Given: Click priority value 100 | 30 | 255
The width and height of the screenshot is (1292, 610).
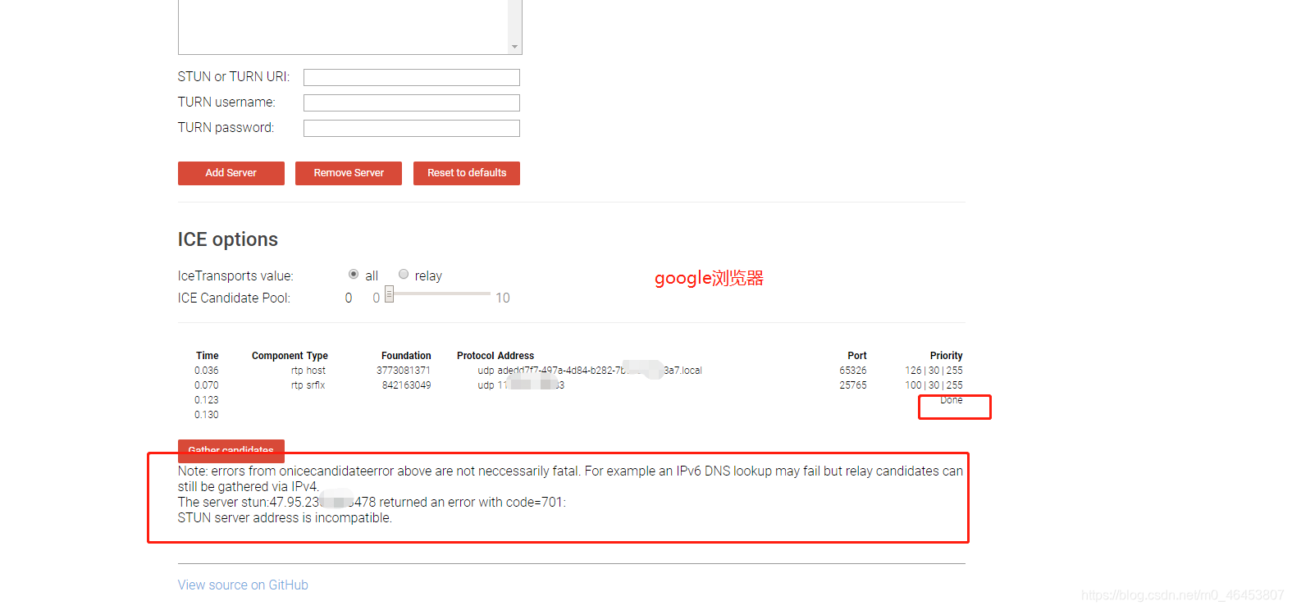Looking at the screenshot, I should click(x=934, y=385).
